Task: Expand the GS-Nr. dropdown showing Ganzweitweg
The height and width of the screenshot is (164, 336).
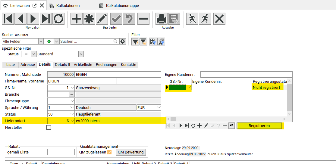Action: pyautogui.click(x=72, y=88)
